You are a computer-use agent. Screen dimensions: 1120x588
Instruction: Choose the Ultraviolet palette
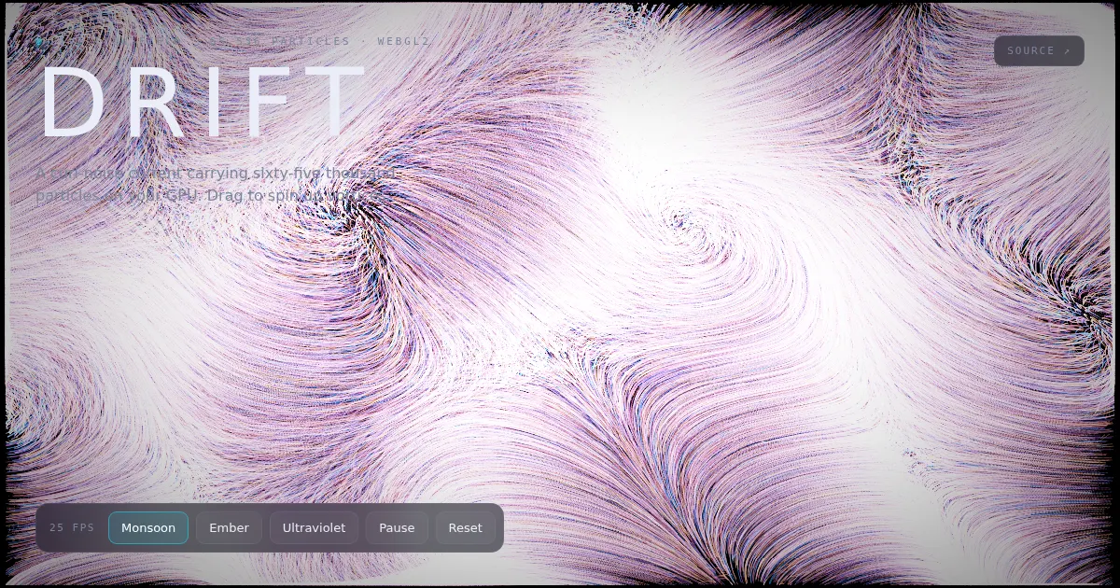(x=314, y=527)
